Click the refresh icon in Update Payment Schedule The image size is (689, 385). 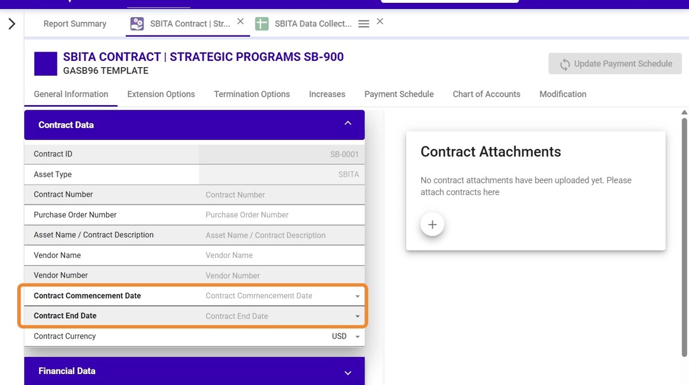tap(565, 64)
